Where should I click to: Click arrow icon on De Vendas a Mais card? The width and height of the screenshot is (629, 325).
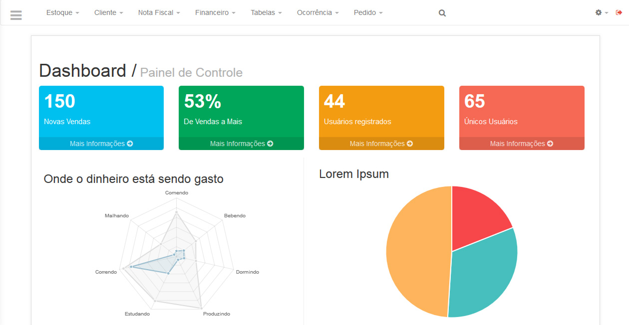coord(270,144)
